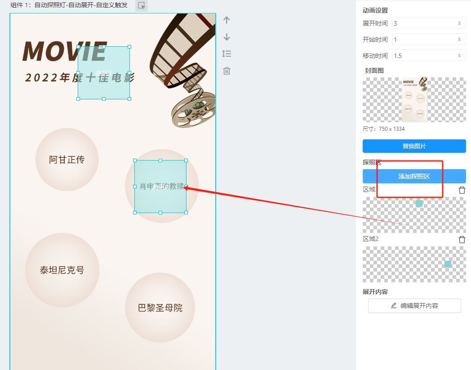Open 编辑展开内容 editor
This screenshot has width=471, height=370.
[414, 306]
